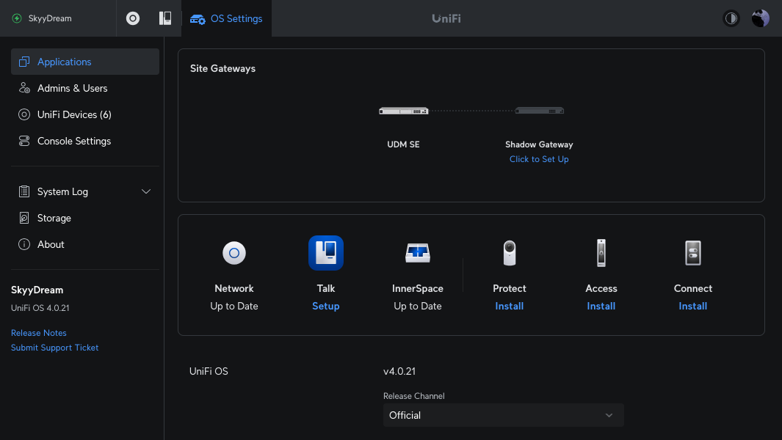Viewport: 782px width, 440px height.
Task: Click the Network app icon
Action: [x=234, y=254]
